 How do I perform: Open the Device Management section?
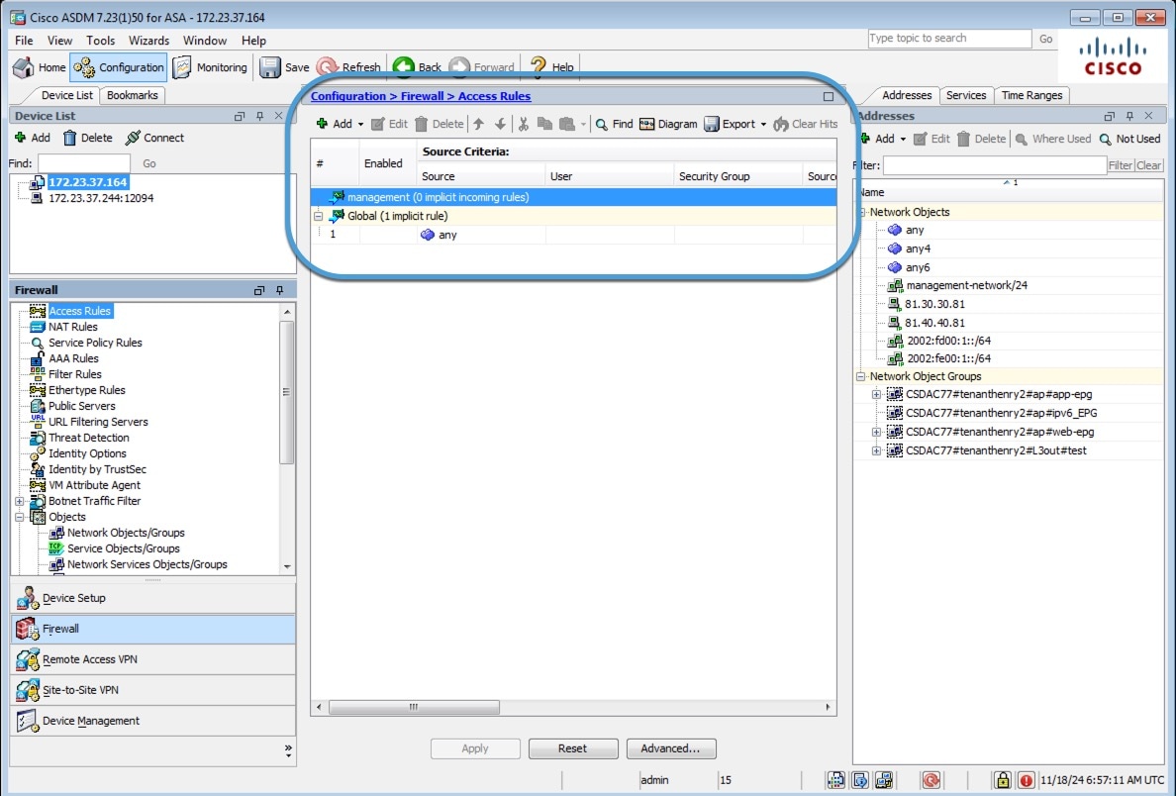click(153, 721)
